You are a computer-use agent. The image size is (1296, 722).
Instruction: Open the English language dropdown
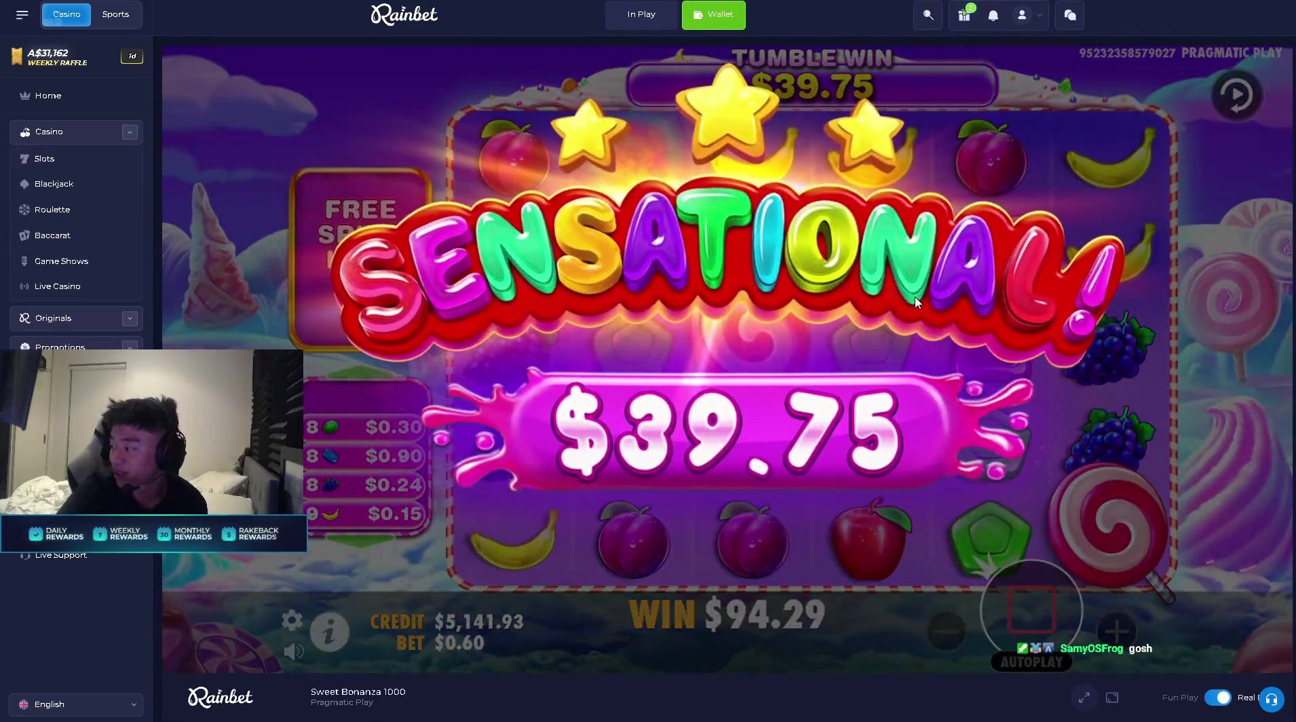[x=76, y=704]
